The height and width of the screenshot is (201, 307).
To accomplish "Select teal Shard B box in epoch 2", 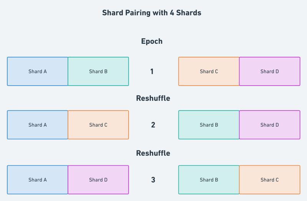I will 209,125.
